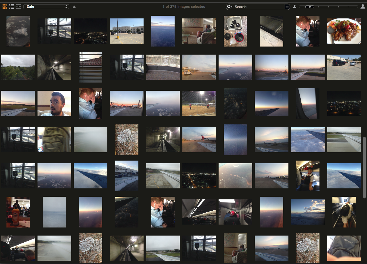Select the person in red cap photo

pos(235,212)
